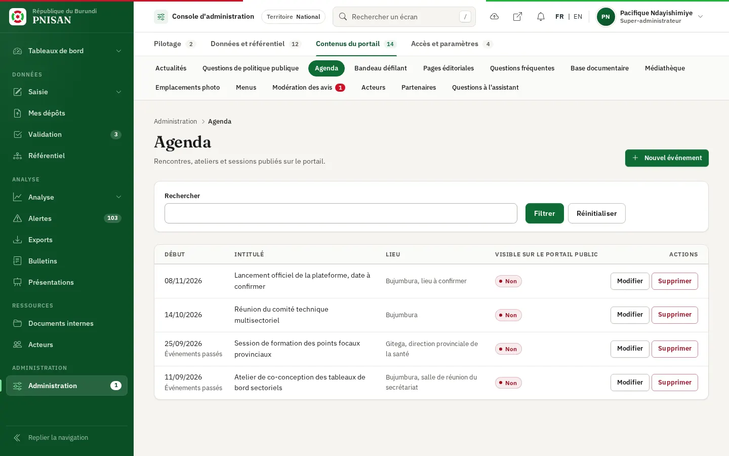Create a new event with Nouvel événement
Viewport: 729px width, 456px height.
[667, 158]
